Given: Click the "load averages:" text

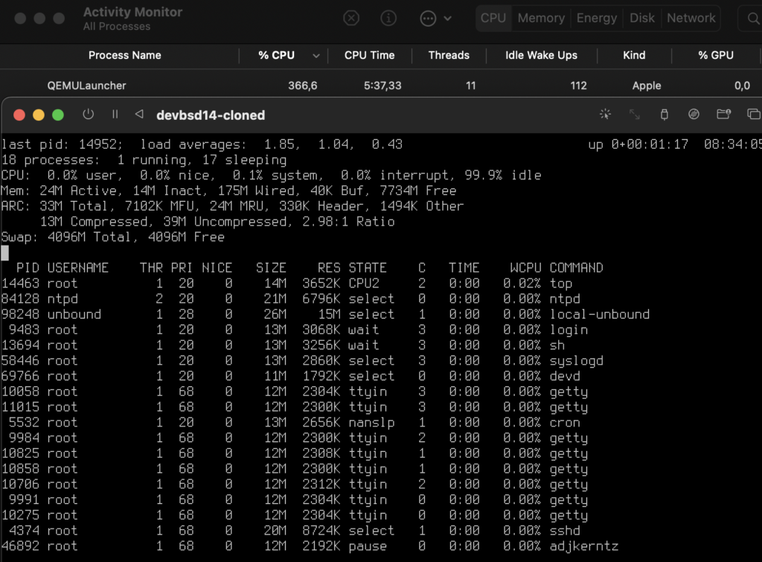Looking at the screenshot, I should click(x=193, y=144).
